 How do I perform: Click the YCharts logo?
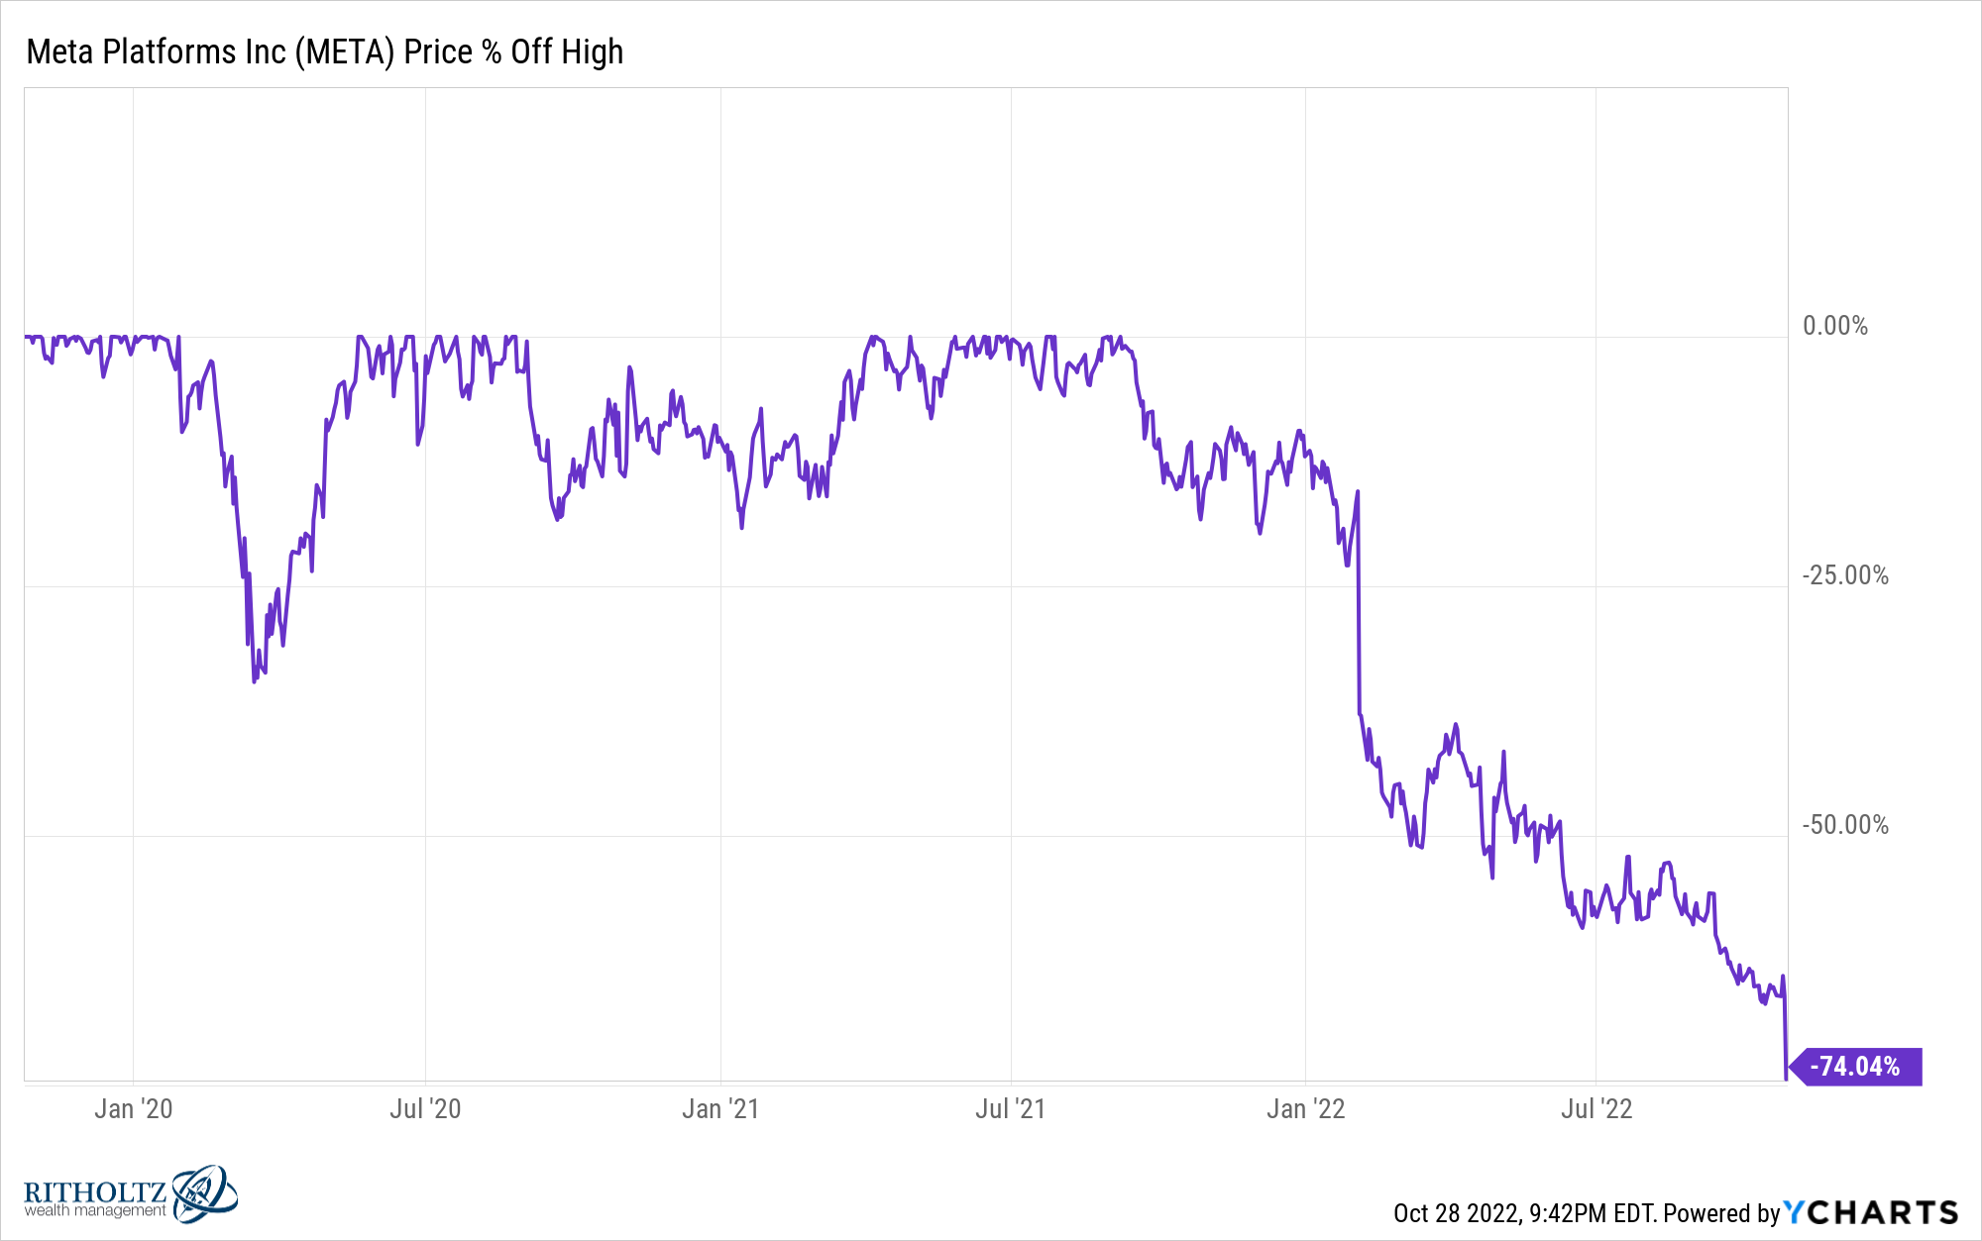coord(1871,1212)
